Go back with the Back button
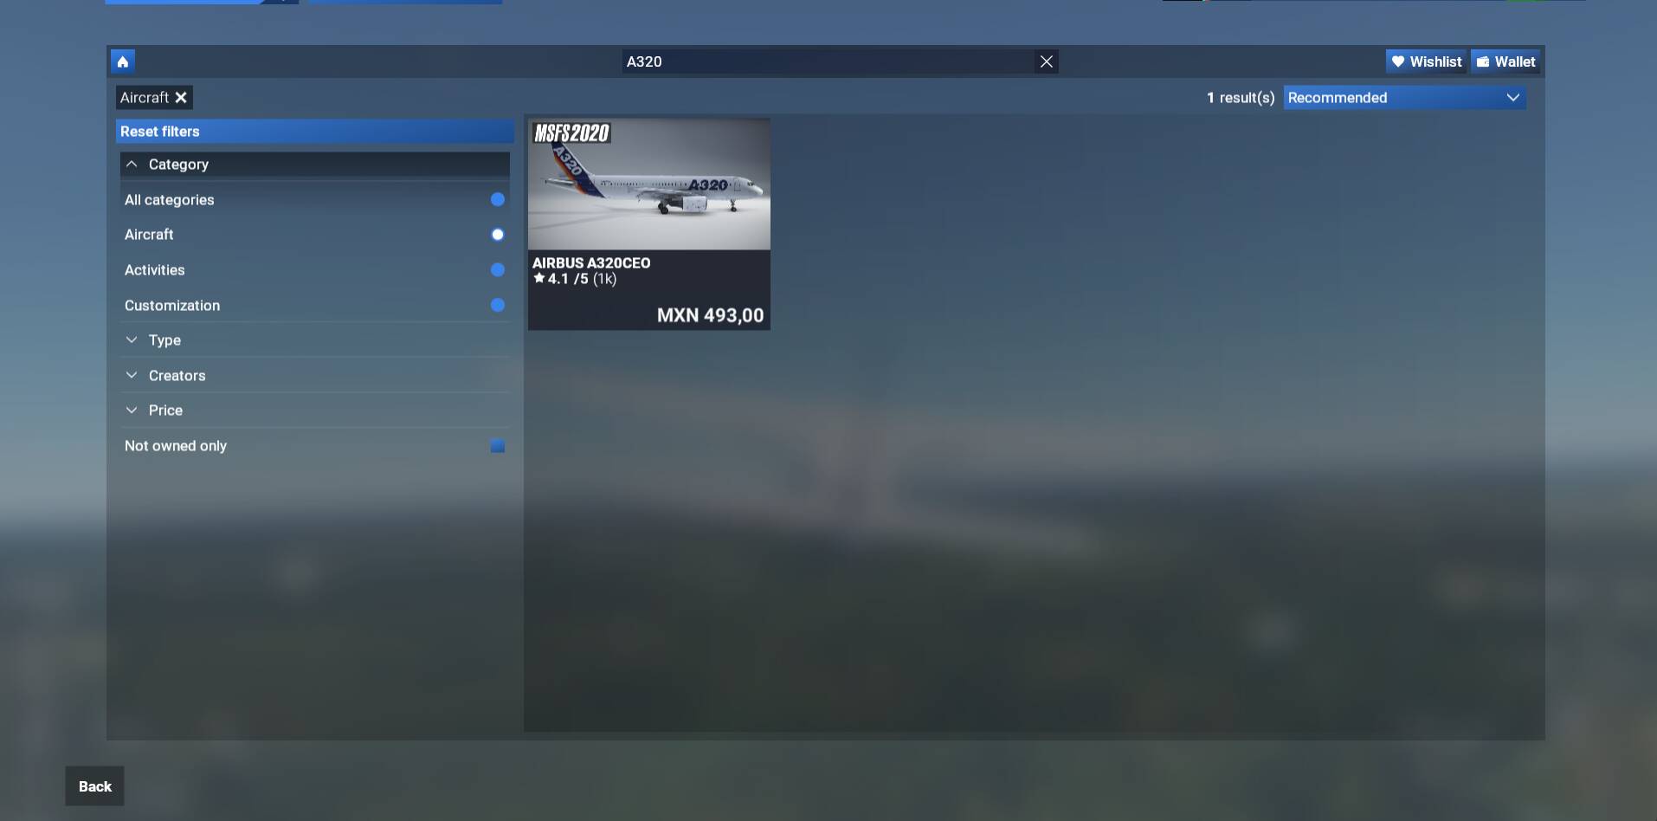 tap(95, 786)
